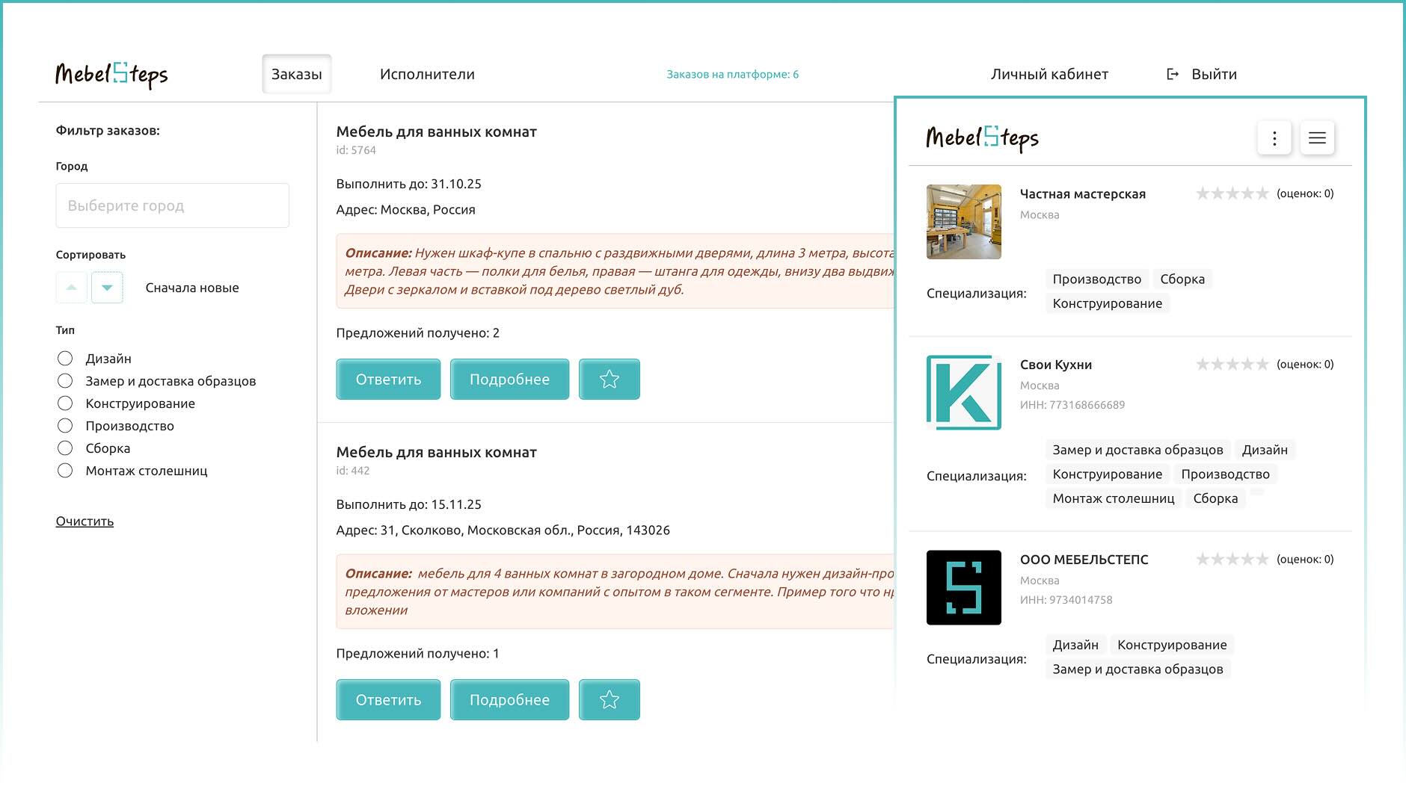This screenshot has height=789, width=1406.
Task: Click Производство tag of Свои Кухни
Action: click(1226, 474)
